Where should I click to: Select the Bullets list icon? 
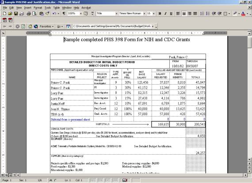pyautogui.click(x=208, y=14)
